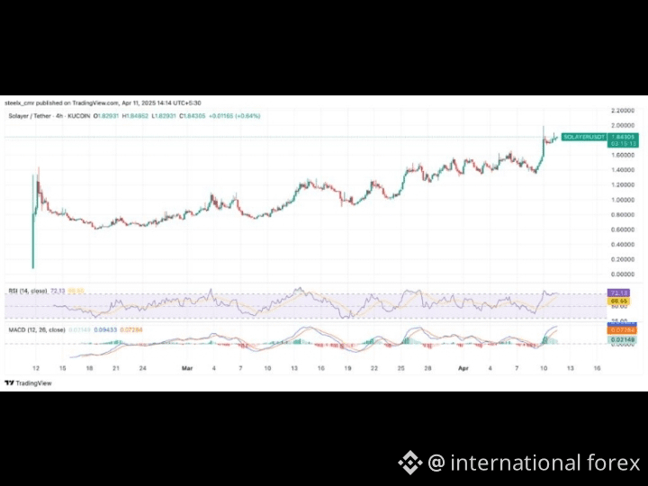Click the candle countdown 03:15:13

coord(623,143)
